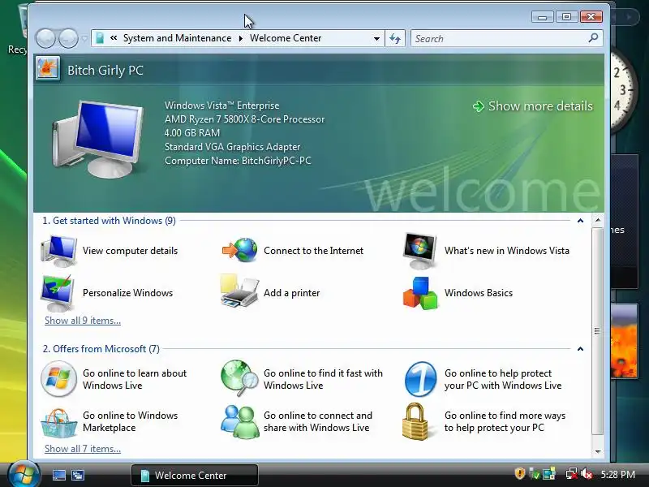Click System and Maintenance in the breadcrumb
649x487 pixels.
point(177,38)
